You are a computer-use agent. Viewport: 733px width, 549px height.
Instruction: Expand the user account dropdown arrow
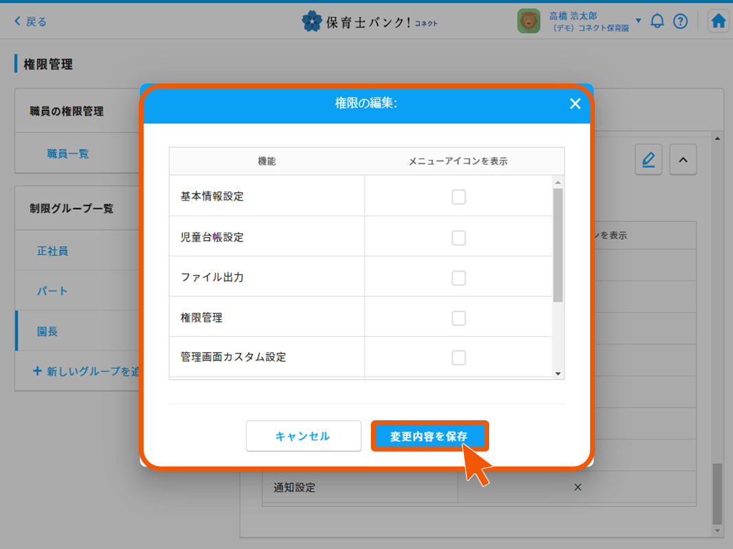pos(638,21)
